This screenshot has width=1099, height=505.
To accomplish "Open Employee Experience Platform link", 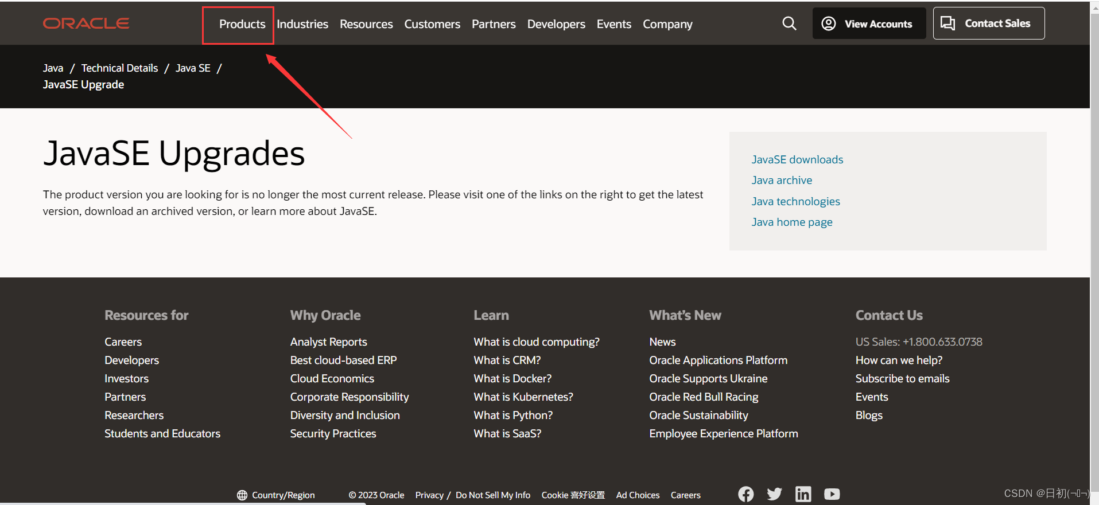I will 724,433.
